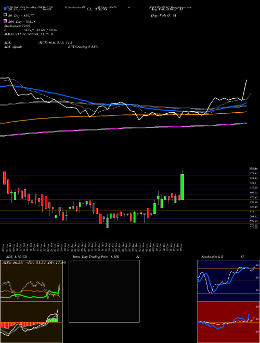Click the white 50 Day legend swatch
The width and height of the screenshot is (260, 343).
point(5,15)
